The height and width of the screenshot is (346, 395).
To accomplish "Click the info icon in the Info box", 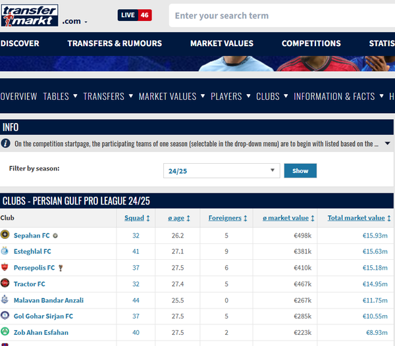I will [x=5, y=143].
